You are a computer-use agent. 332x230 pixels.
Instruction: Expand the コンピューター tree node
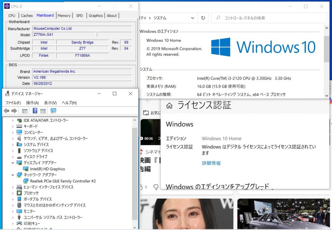click(13, 133)
